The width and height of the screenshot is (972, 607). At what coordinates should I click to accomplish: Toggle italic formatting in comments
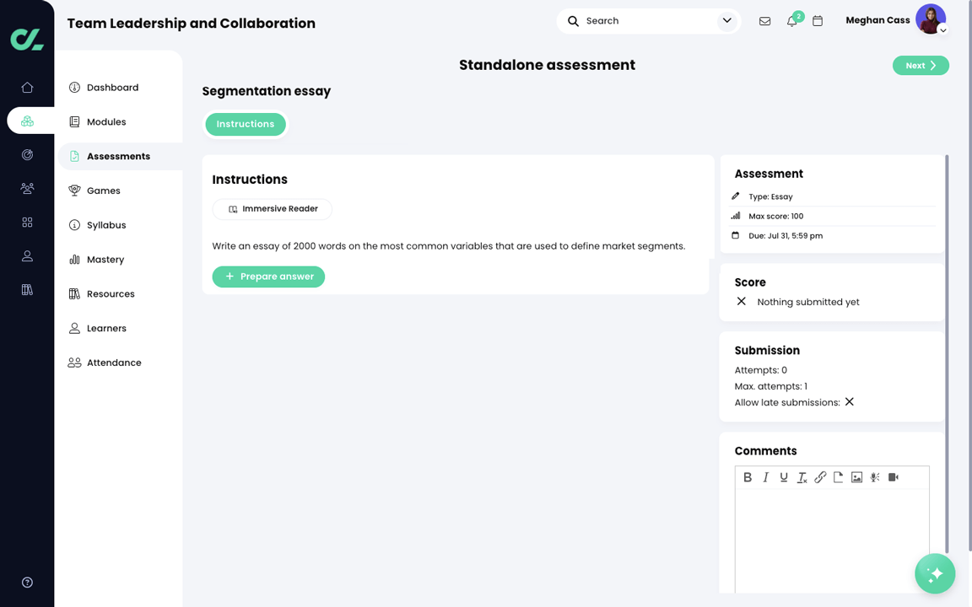[x=765, y=477]
